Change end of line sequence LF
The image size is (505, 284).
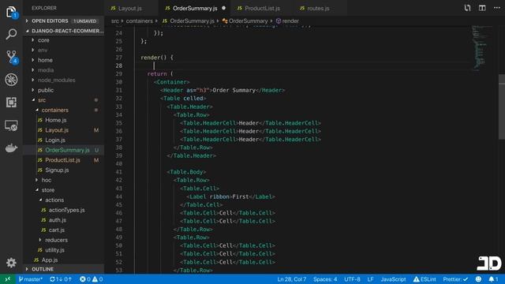(370, 279)
